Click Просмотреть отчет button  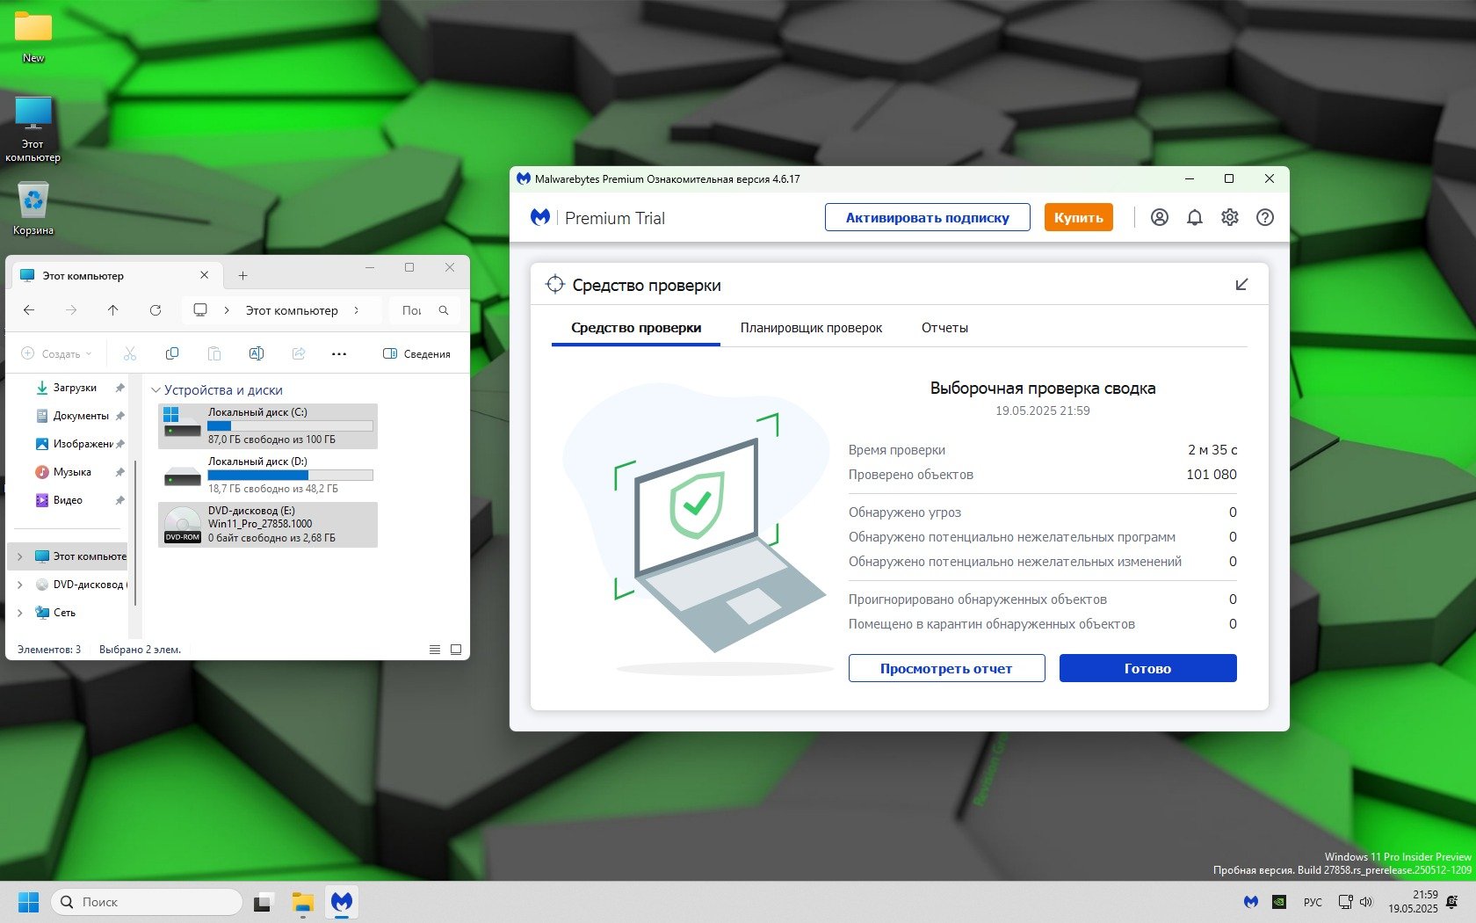tap(946, 668)
